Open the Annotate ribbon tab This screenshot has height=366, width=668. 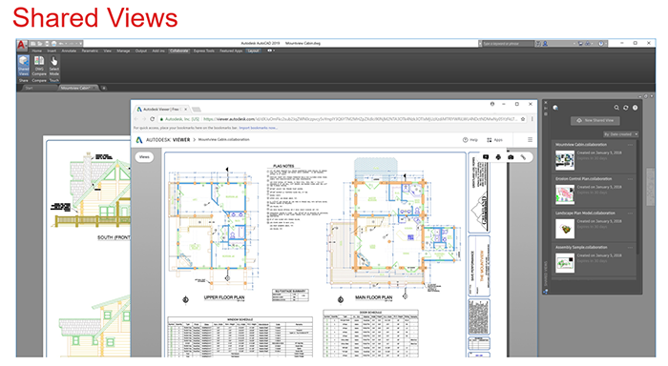pos(69,51)
